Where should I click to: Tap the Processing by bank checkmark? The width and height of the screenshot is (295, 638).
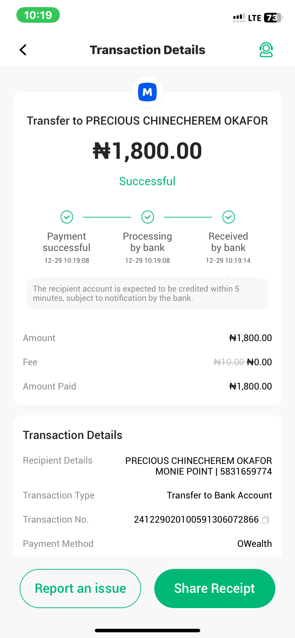[x=147, y=217]
